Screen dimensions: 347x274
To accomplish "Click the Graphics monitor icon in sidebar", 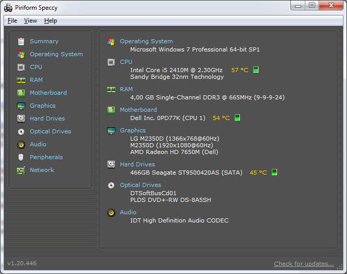I will coord(21,106).
